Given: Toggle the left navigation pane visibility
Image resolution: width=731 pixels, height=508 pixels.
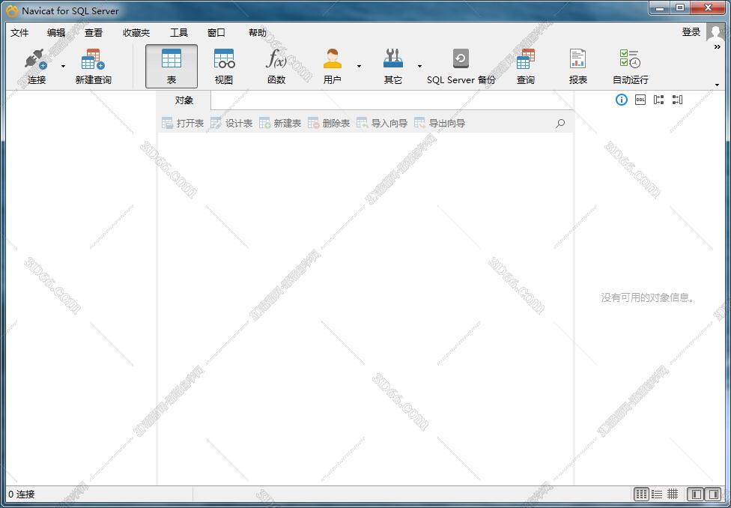Looking at the screenshot, I should (x=697, y=494).
